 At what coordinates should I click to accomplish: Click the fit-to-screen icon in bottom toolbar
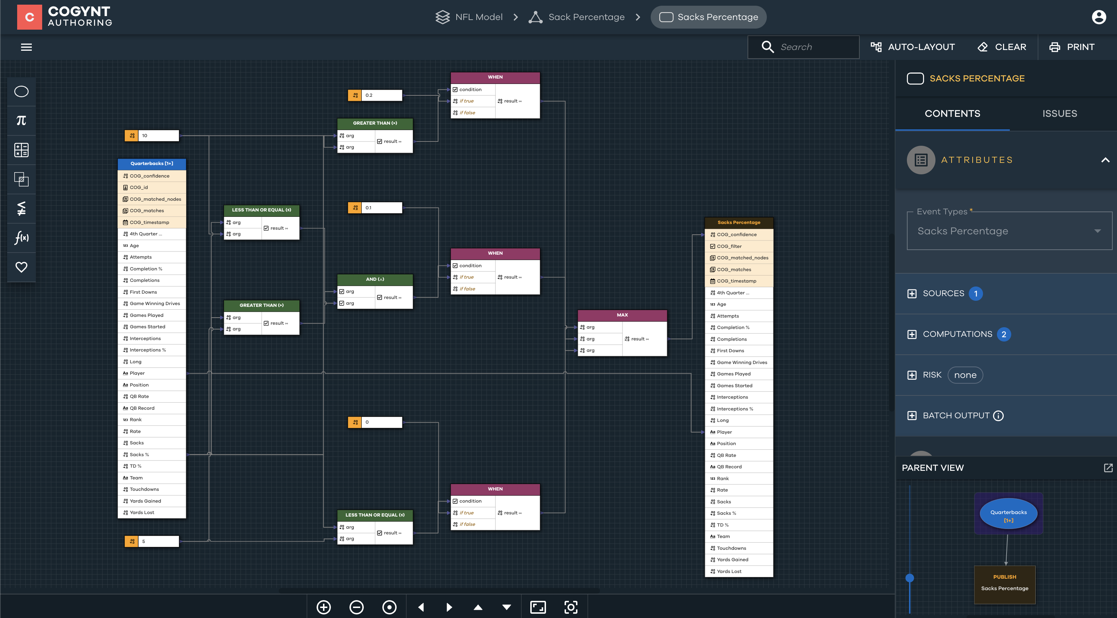click(538, 607)
